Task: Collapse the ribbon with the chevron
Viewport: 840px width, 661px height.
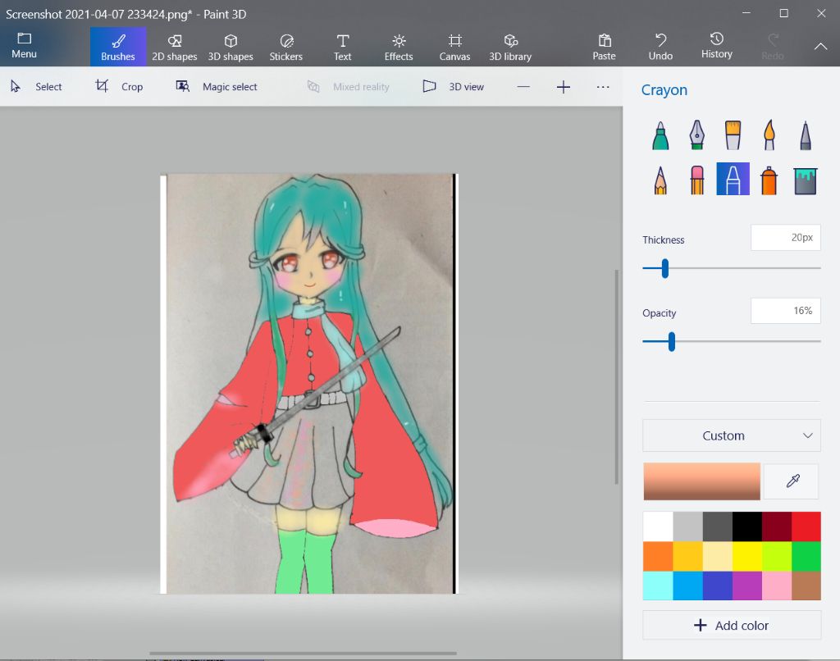Action: [820, 47]
